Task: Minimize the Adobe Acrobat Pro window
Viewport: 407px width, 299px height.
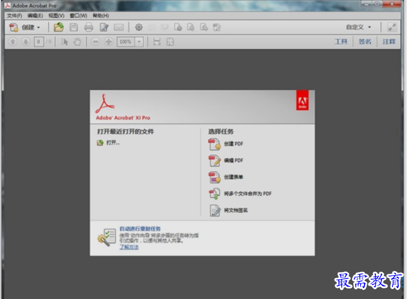Action: (367, 4)
